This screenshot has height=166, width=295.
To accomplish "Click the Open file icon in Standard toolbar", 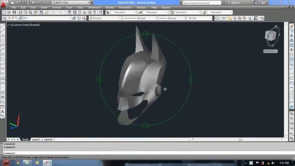I will click(9, 12).
